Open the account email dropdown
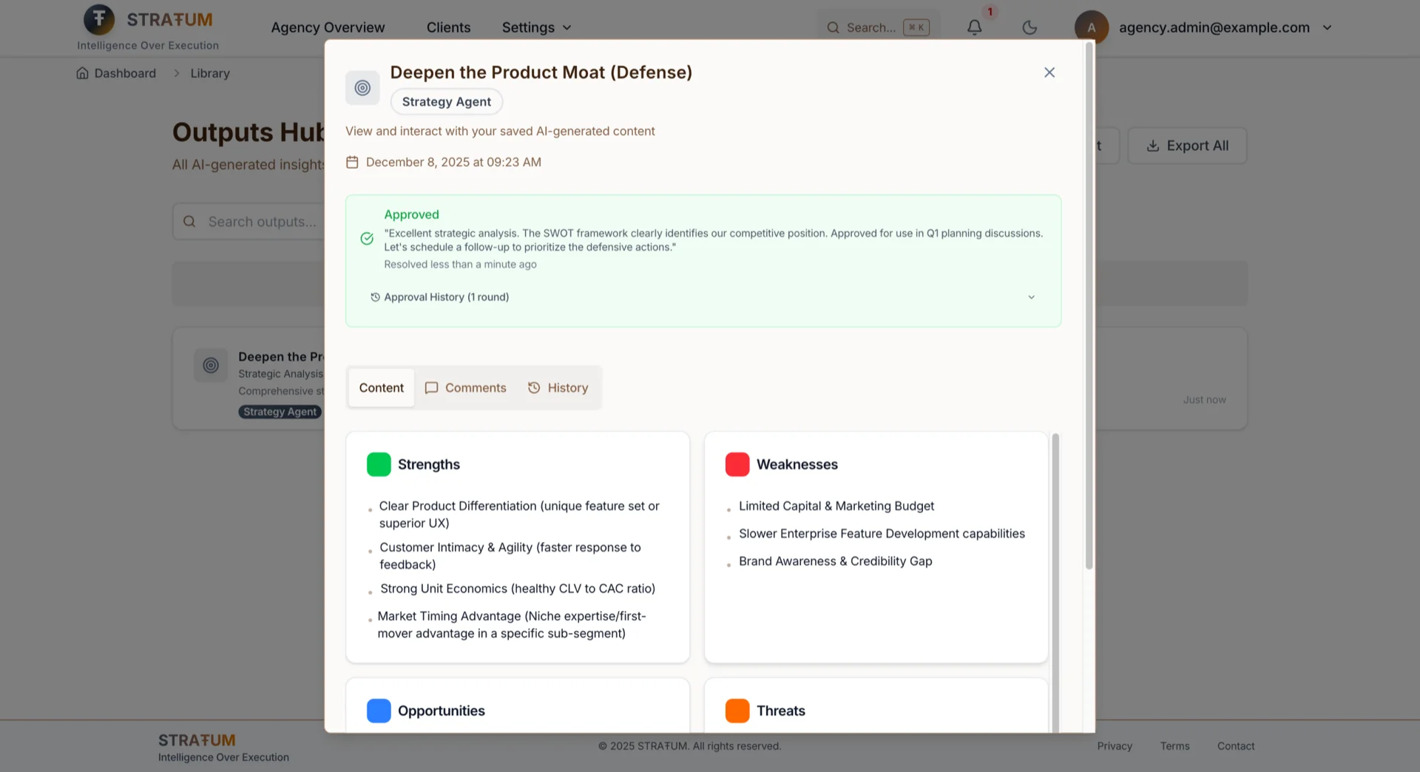The height and width of the screenshot is (772, 1420). (x=1327, y=27)
